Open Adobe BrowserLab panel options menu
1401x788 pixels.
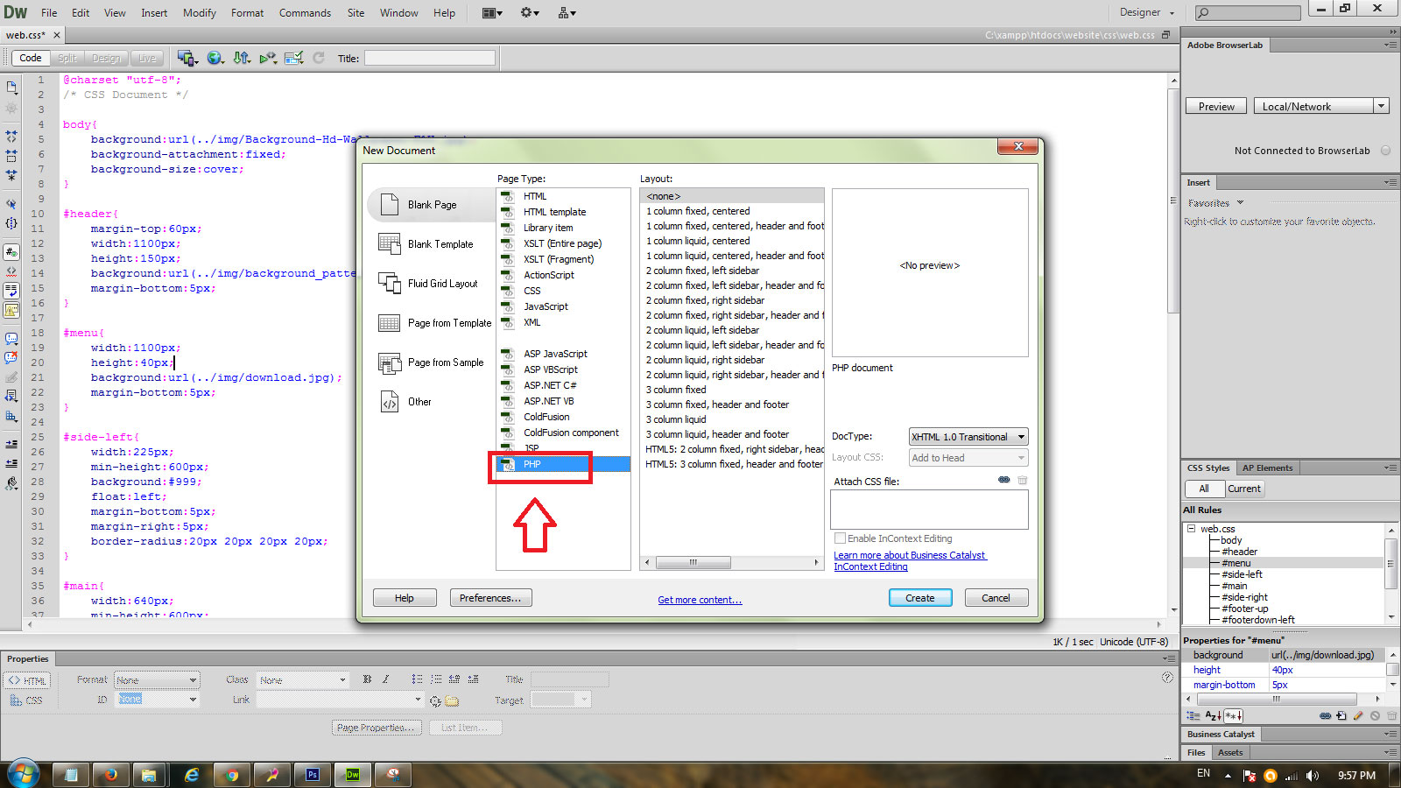pyautogui.click(x=1390, y=45)
